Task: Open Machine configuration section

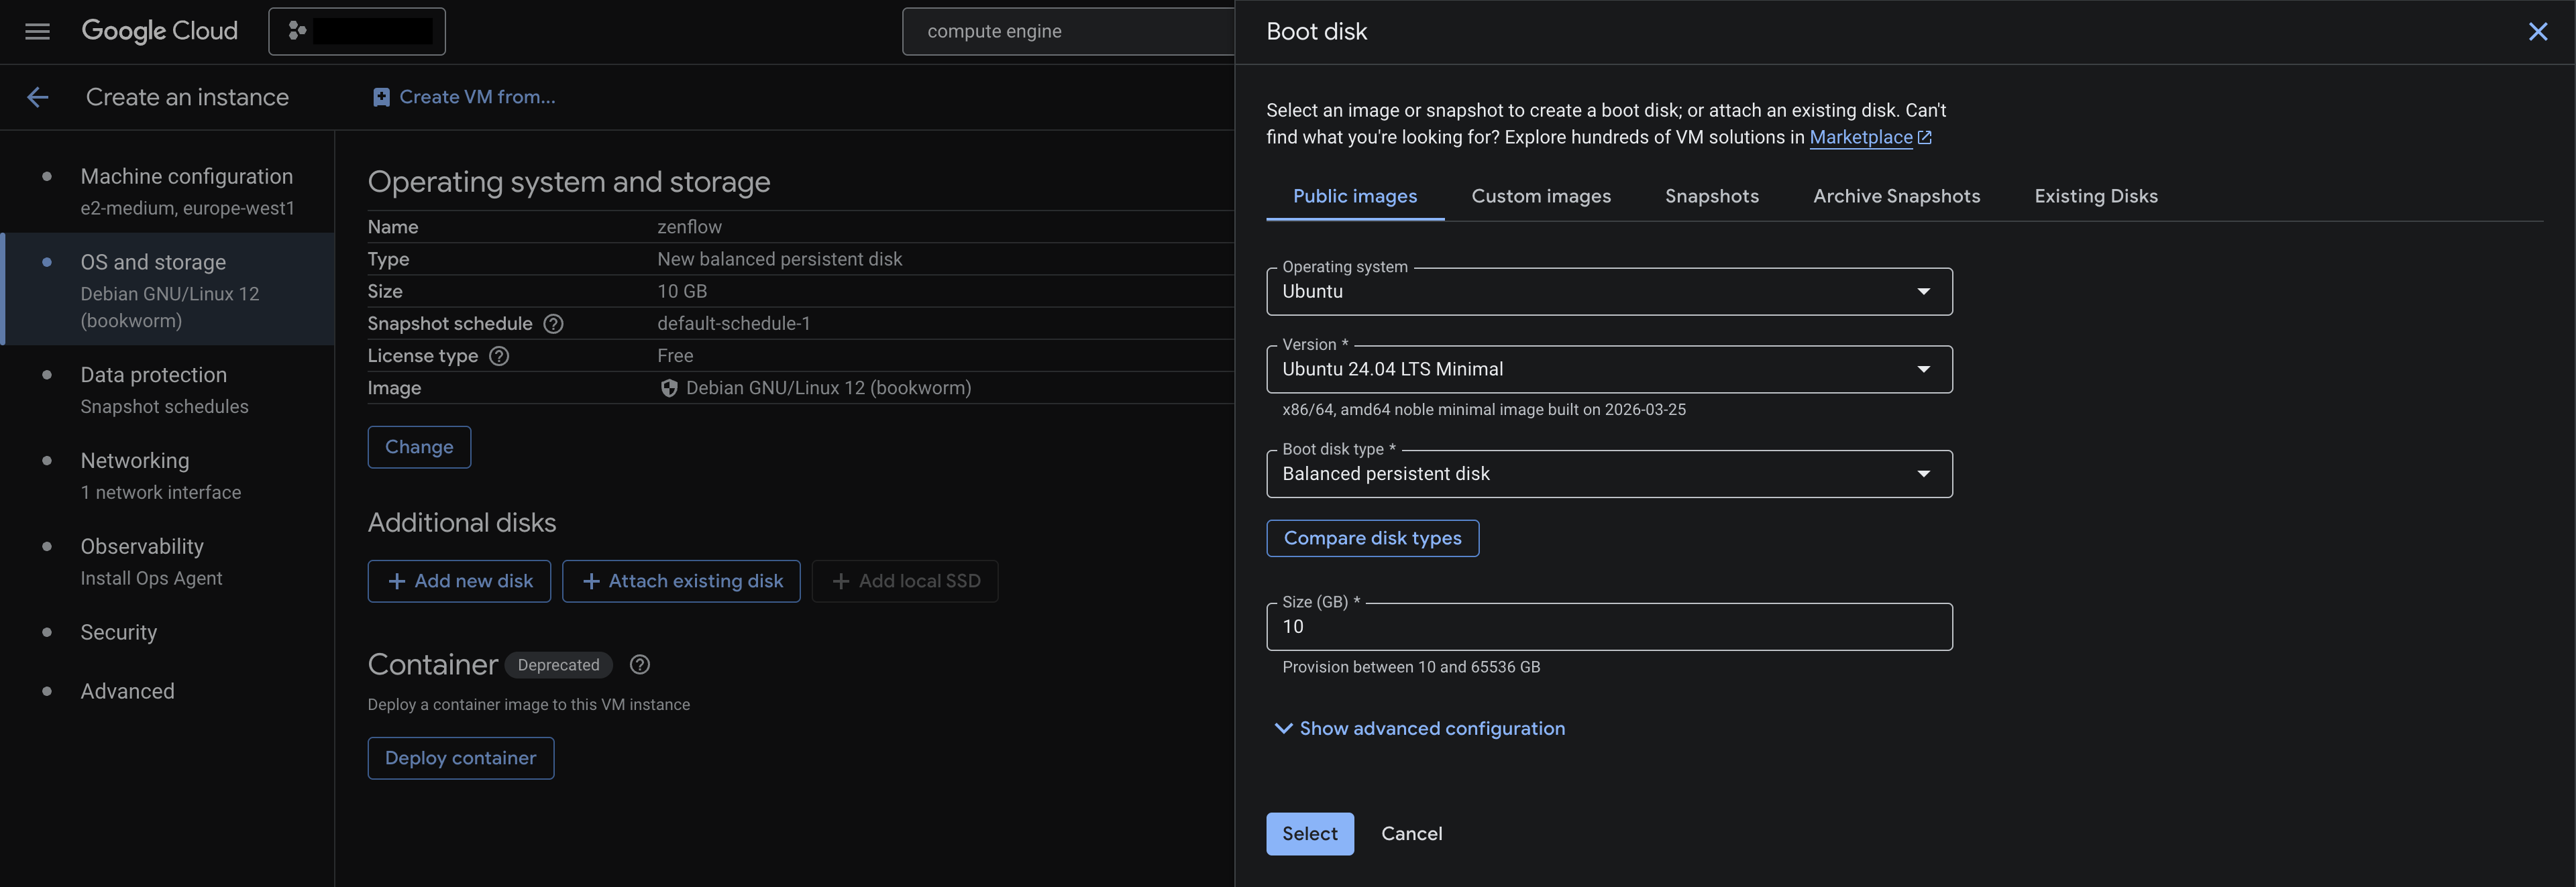Action: click(x=168, y=191)
